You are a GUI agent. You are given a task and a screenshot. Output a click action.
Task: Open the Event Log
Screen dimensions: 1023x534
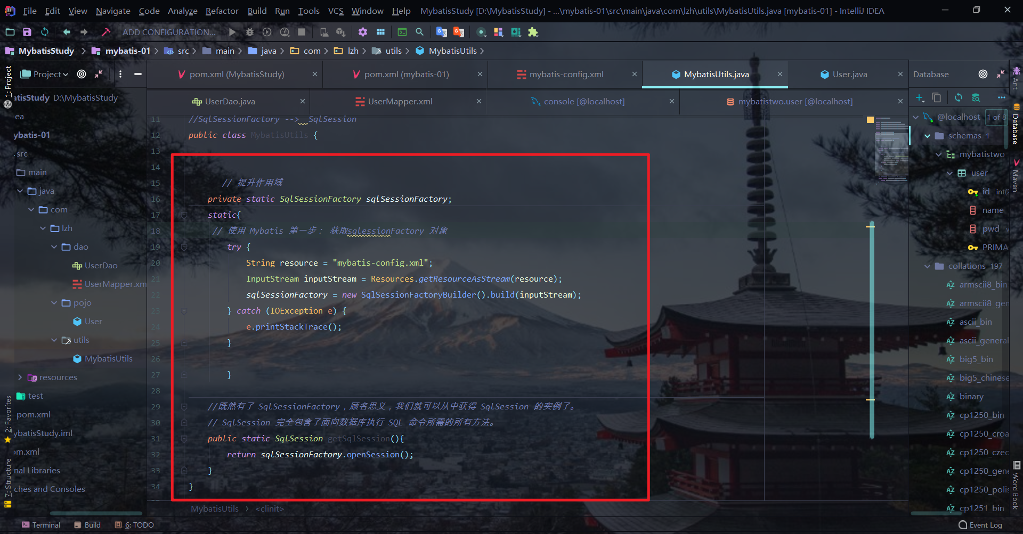980,525
